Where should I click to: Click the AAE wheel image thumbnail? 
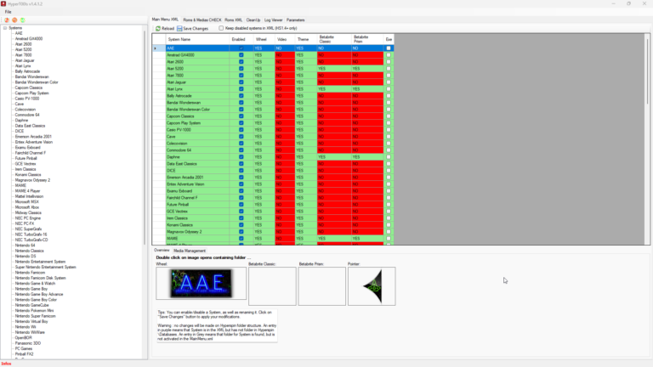tap(202, 284)
